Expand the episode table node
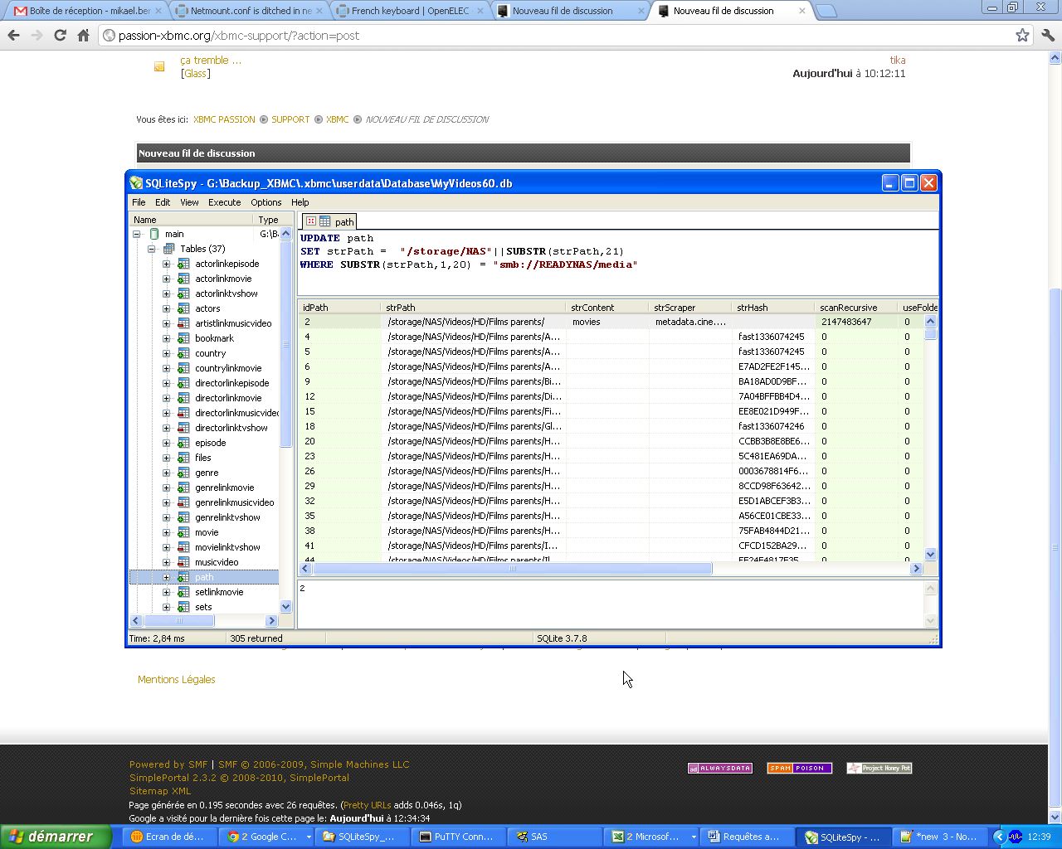 (166, 443)
